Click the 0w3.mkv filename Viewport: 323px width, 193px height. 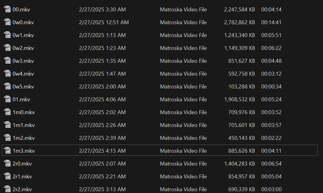23,61
